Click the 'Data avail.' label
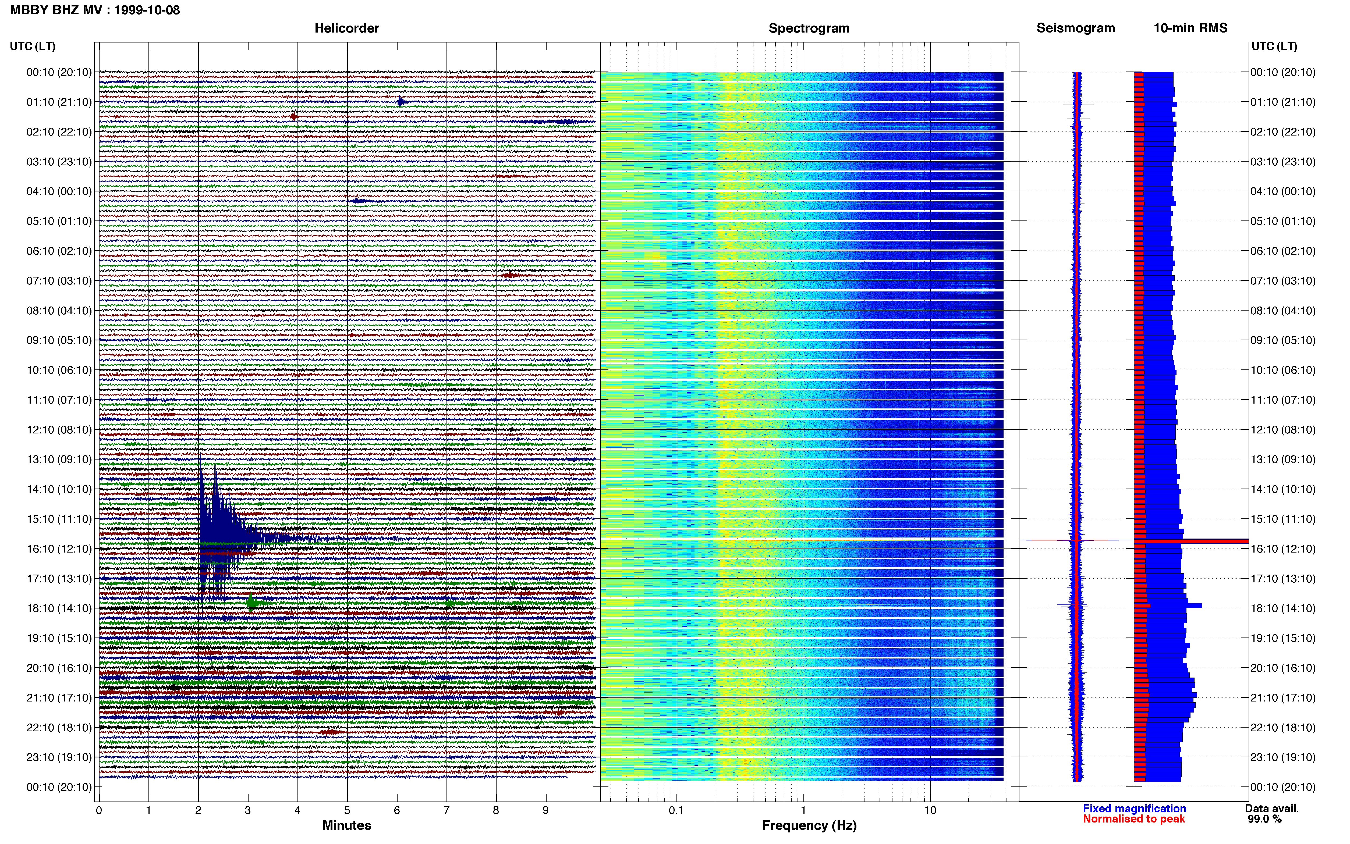 [x=1272, y=808]
